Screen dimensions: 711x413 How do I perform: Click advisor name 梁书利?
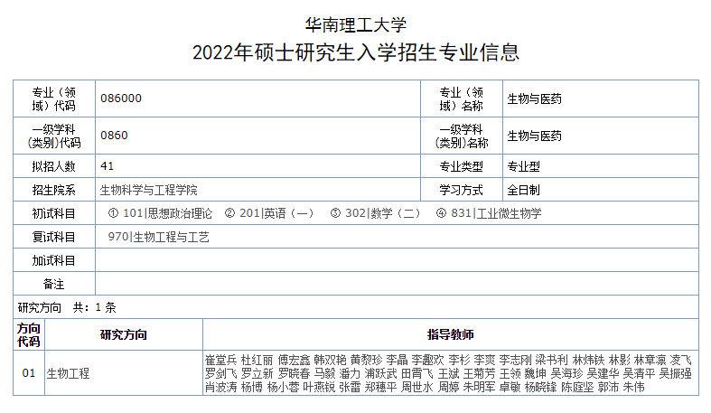(x=551, y=360)
